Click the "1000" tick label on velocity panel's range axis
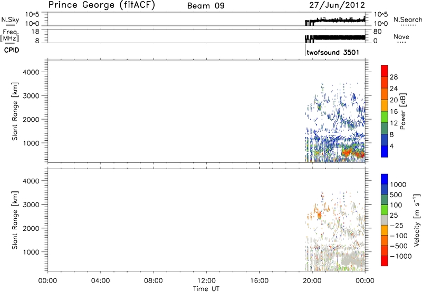Viewport: 422px width, 292px height. (x=31, y=252)
